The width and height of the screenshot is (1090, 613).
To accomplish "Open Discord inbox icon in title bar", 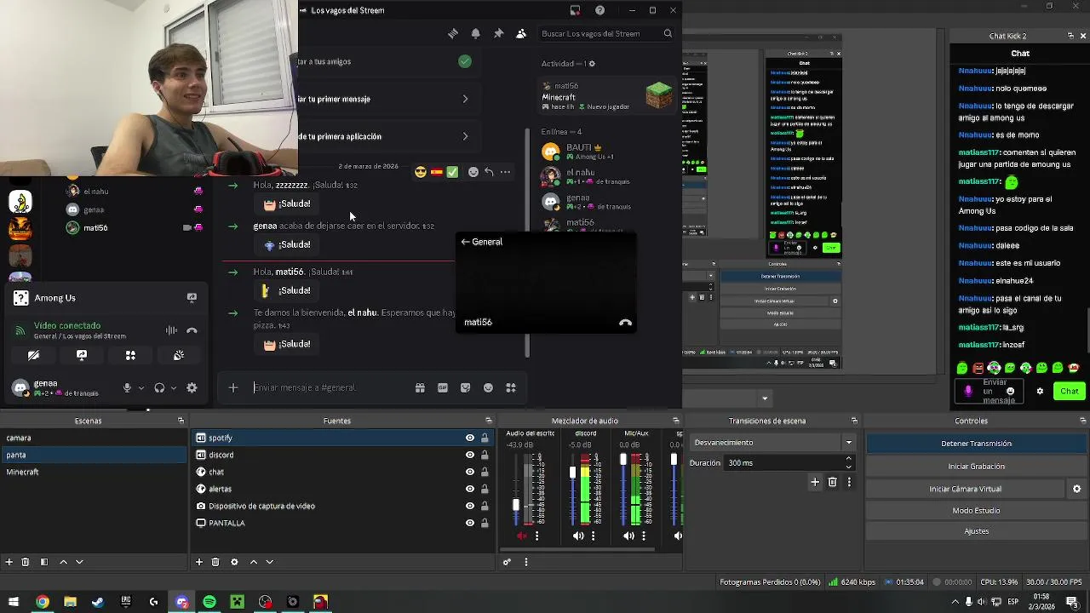I will (576, 10).
